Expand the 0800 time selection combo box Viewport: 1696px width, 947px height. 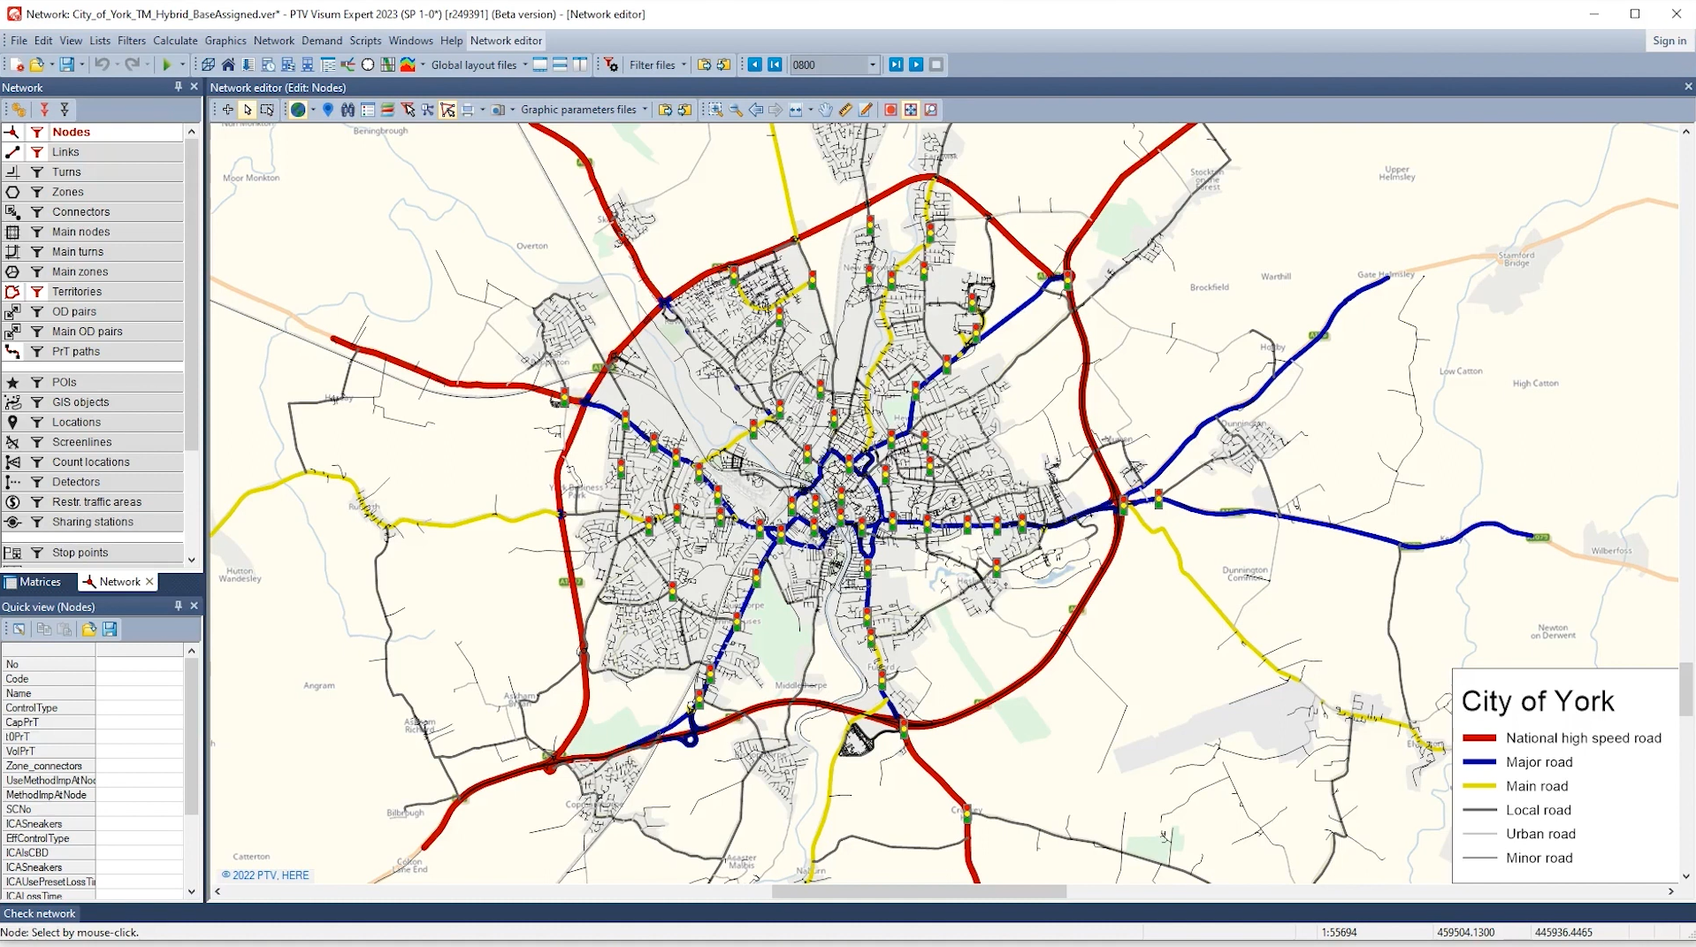[x=873, y=65]
